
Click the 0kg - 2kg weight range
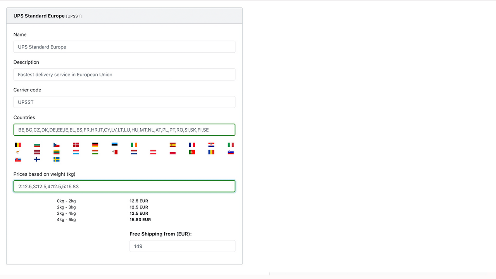(x=66, y=201)
